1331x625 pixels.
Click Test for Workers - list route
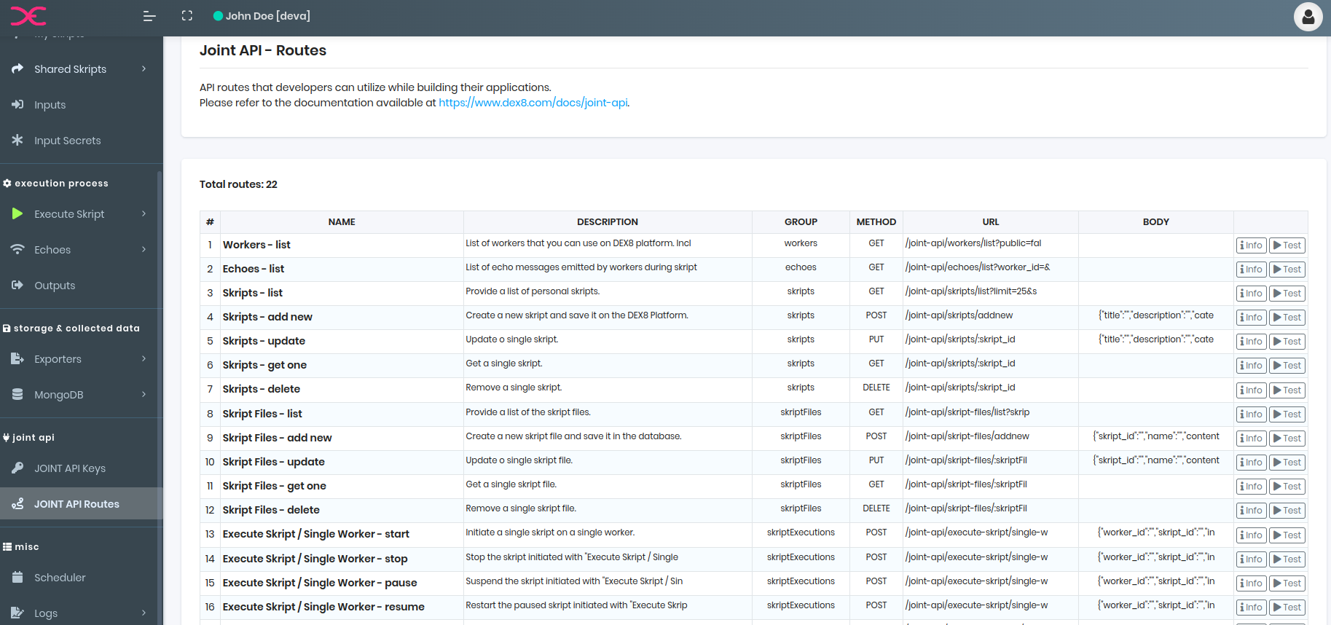tap(1287, 245)
